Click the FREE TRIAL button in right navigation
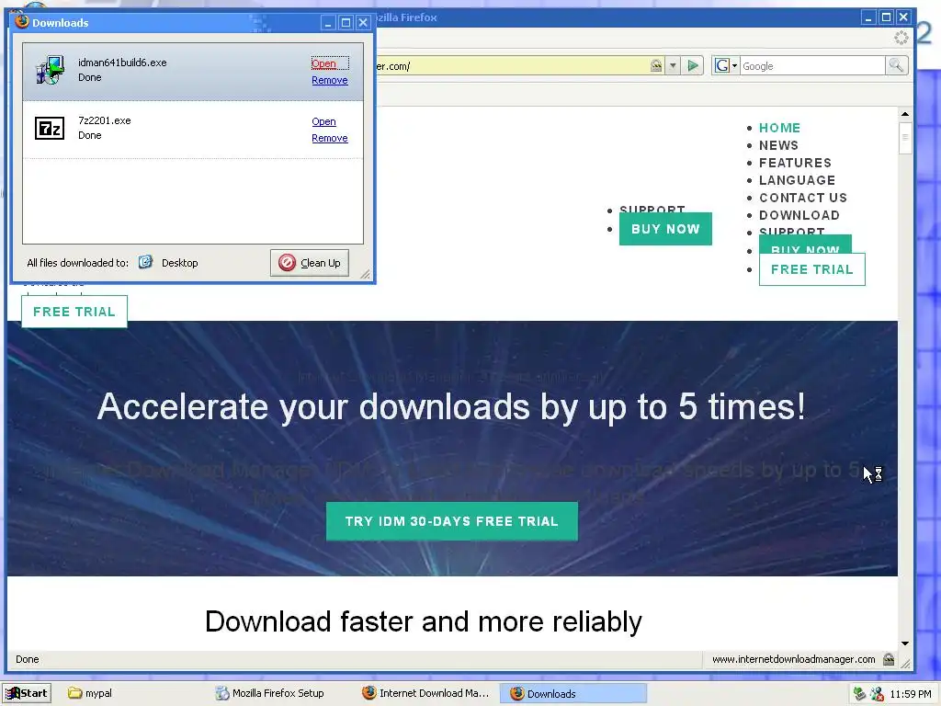 coord(812,269)
